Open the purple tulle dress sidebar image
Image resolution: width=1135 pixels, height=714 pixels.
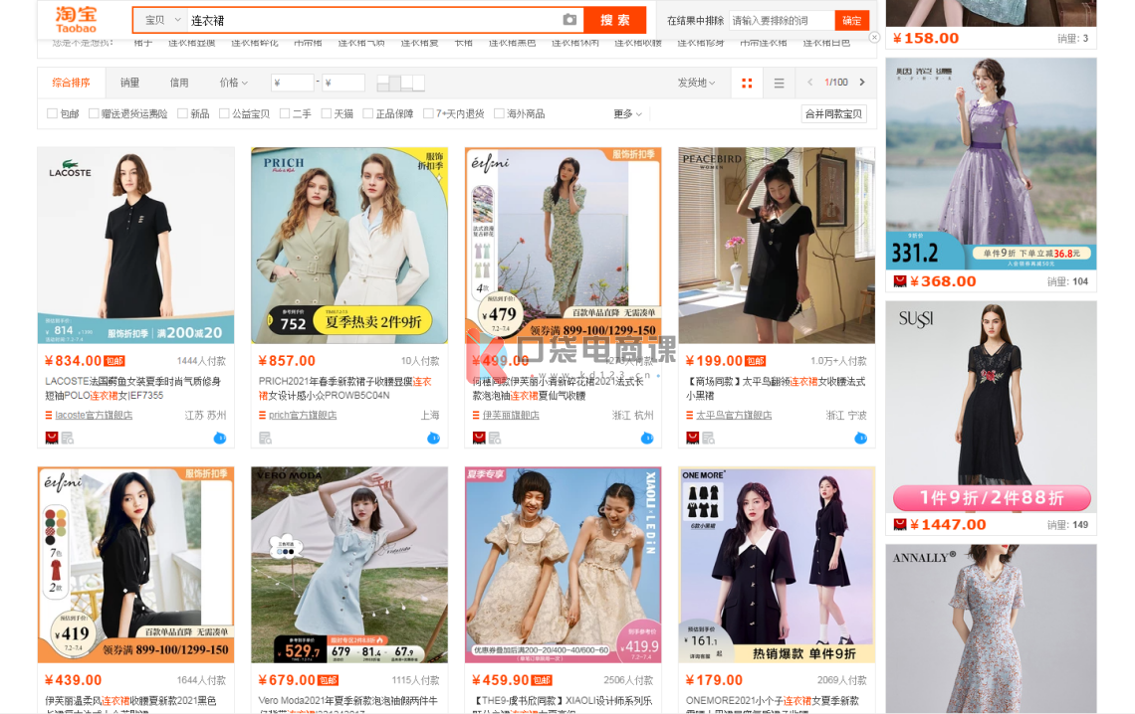click(x=991, y=164)
